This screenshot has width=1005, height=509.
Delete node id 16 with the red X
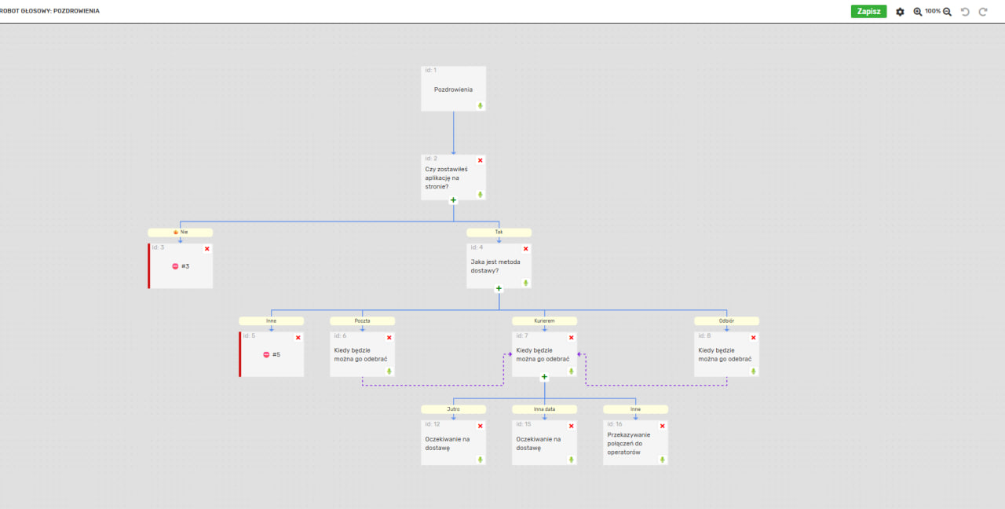click(662, 426)
